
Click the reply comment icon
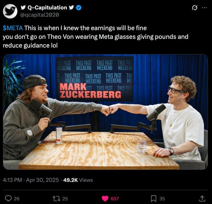[8, 199]
